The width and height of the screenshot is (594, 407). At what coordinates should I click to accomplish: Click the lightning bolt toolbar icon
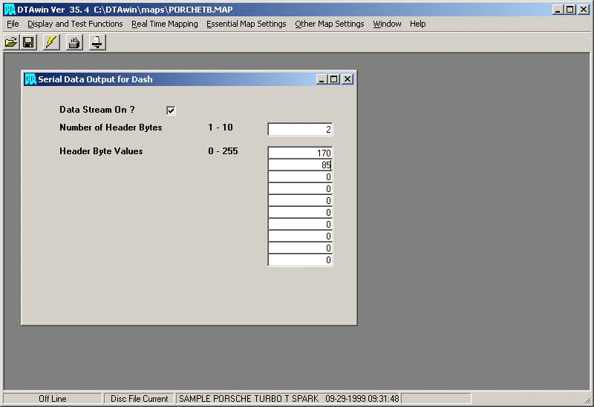click(x=50, y=42)
